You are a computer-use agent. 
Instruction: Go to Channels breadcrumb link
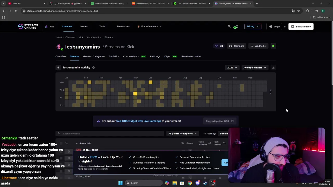pos(70,37)
